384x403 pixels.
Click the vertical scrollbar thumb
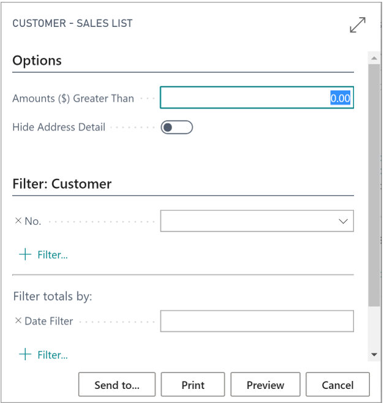point(374,185)
